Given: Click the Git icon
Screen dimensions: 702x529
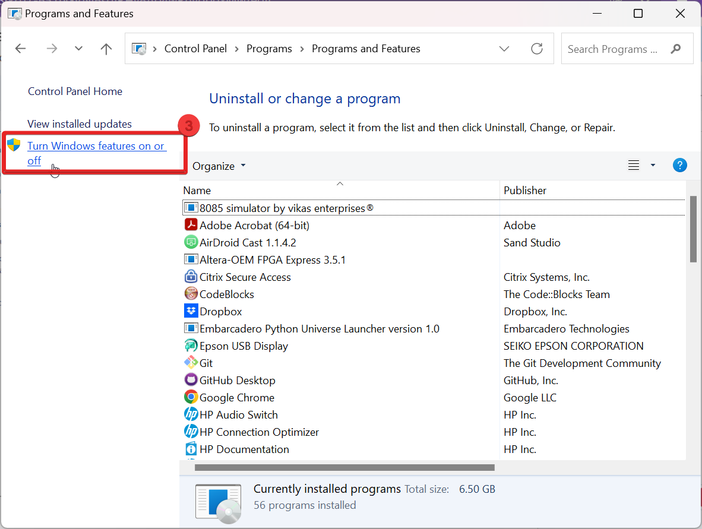Looking at the screenshot, I should (x=191, y=362).
